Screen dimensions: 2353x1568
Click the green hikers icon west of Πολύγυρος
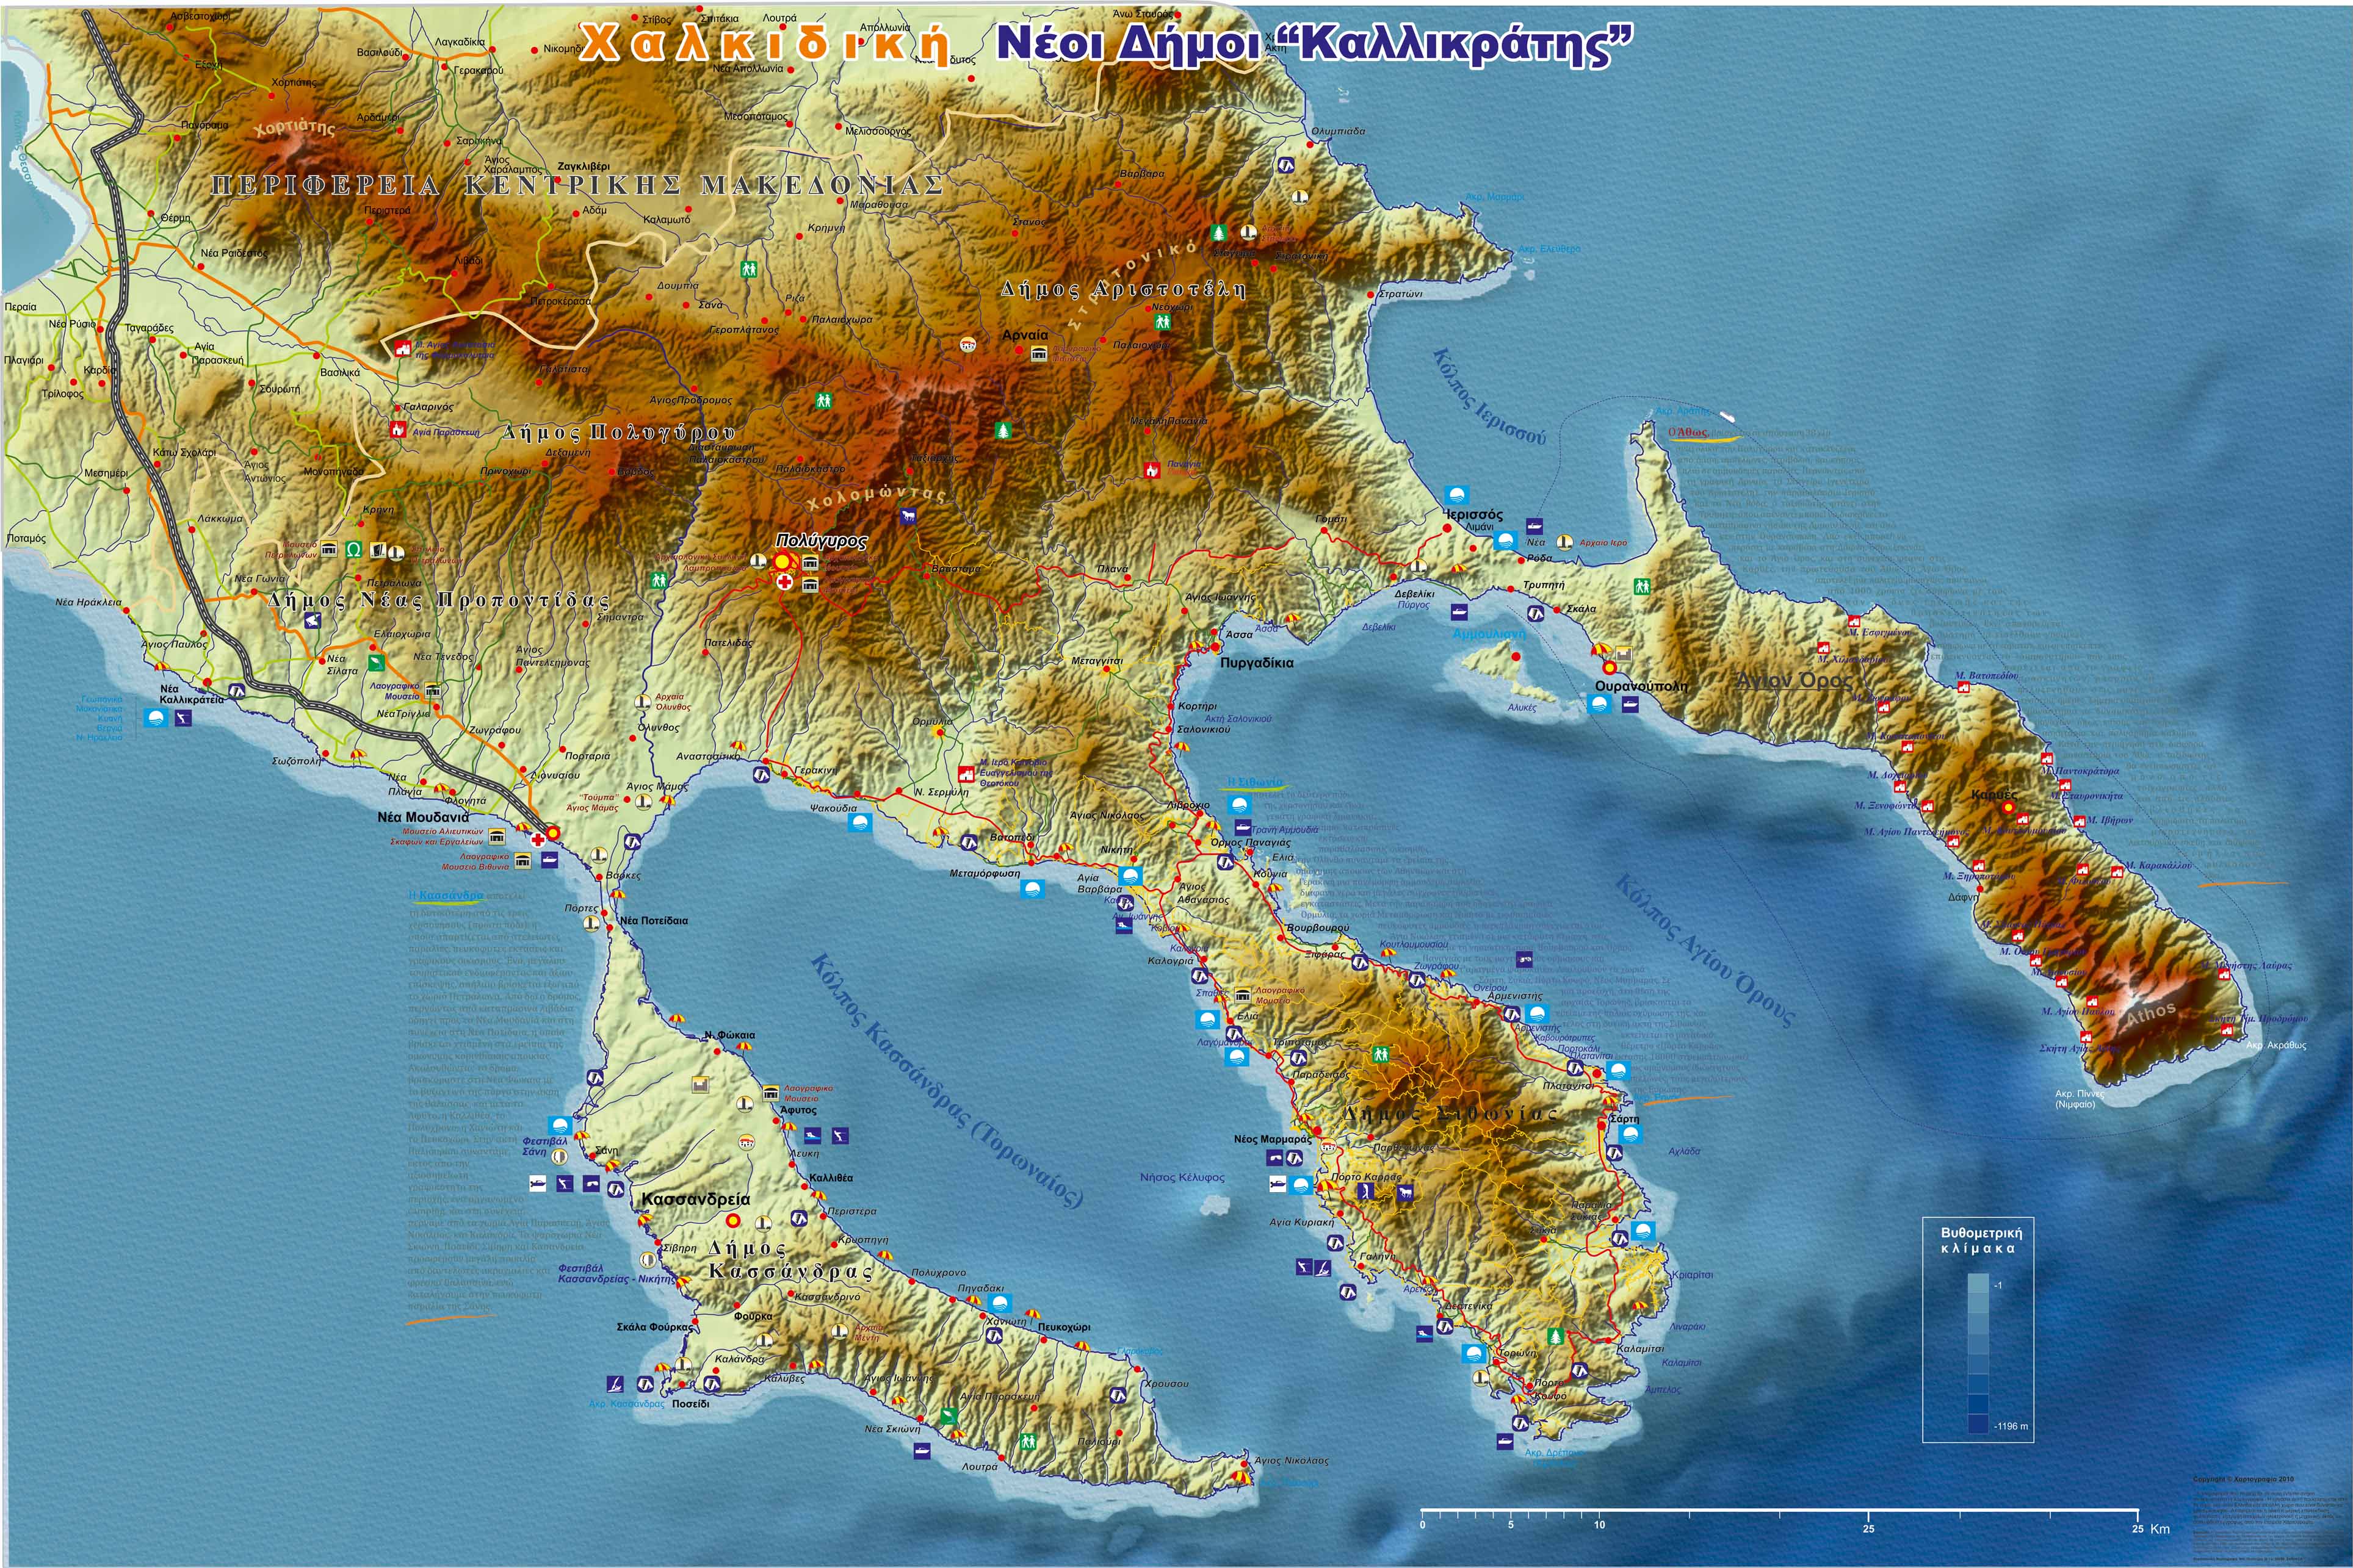tap(658, 579)
